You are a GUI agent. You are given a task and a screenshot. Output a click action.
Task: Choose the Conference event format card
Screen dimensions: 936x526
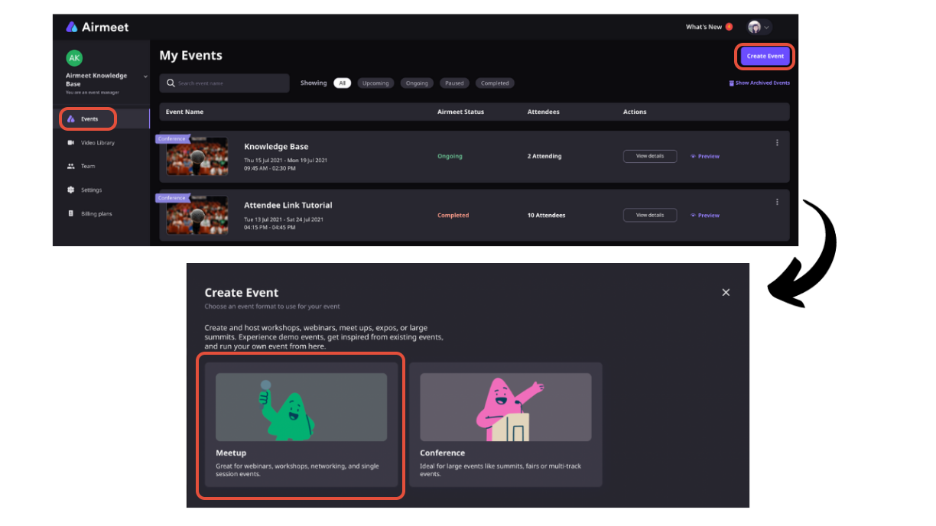click(505, 425)
